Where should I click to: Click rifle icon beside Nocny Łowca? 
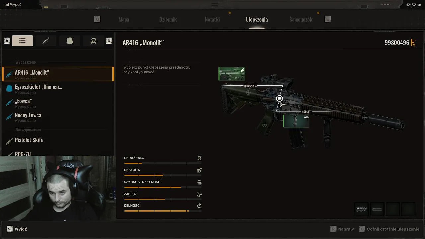click(x=9, y=117)
